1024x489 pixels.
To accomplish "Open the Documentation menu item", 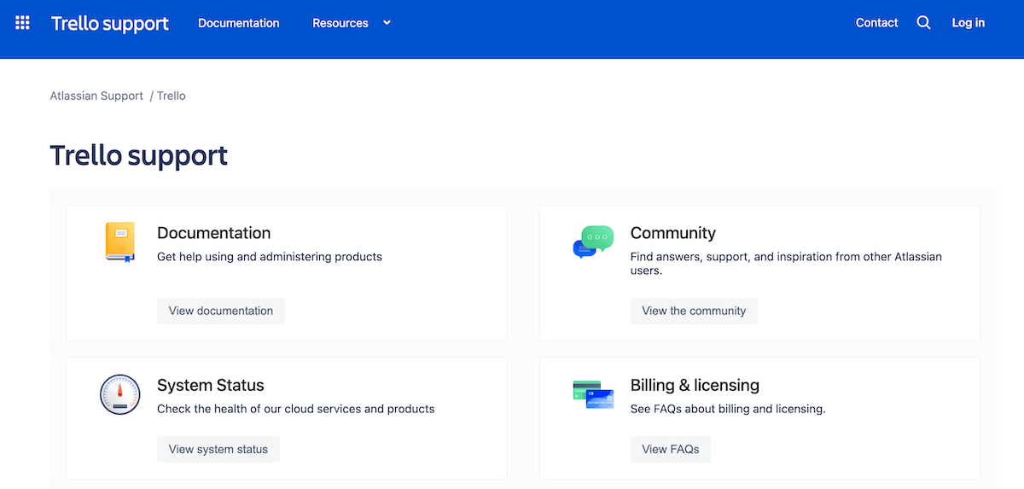I will (x=239, y=23).
